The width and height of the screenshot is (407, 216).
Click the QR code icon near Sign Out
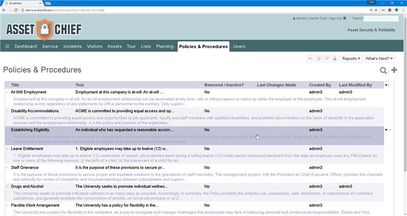pos(345,18)
